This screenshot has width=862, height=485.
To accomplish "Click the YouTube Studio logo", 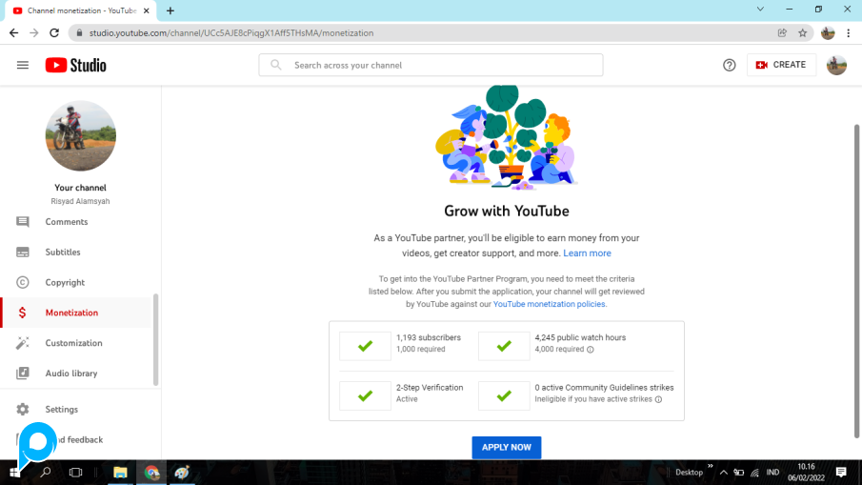I will tap(76, 65).
